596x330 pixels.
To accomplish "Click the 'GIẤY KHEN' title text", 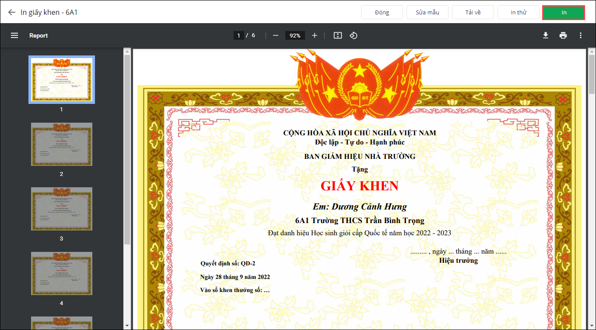I will pos(360,186).
